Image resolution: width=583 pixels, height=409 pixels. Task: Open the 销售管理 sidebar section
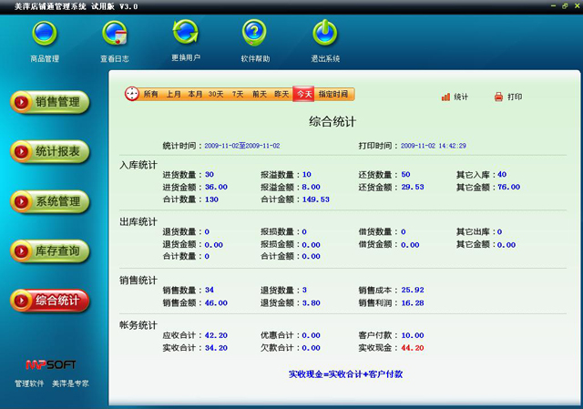(x=51, y=102)
